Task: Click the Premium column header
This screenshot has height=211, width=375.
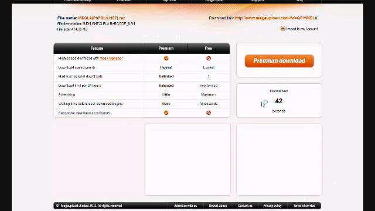Action: (x=166, y=48)
